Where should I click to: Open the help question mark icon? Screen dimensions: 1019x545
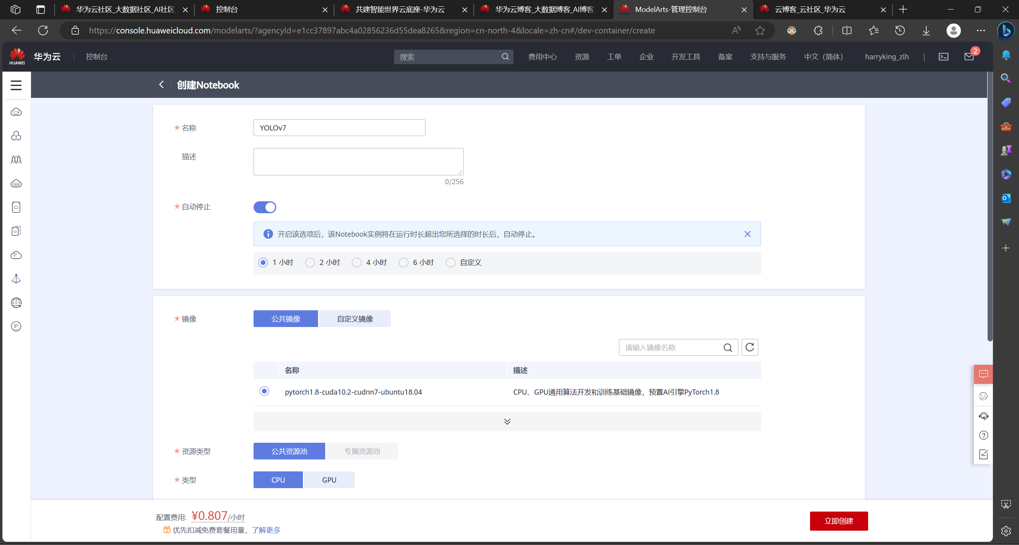pos(983,435)
